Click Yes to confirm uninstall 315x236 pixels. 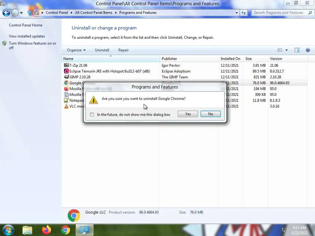(x=188, y=114)
